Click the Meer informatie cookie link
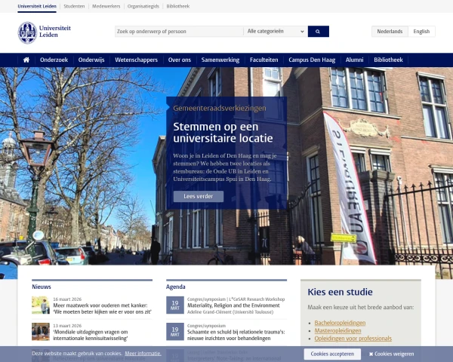This screenshot has height=362, width=453. (x=143, y=354)
